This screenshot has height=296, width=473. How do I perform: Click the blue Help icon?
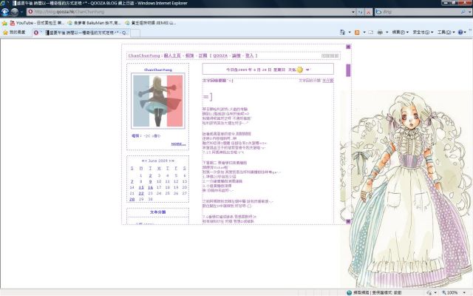coord(460,32)
